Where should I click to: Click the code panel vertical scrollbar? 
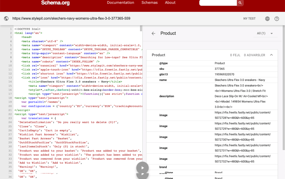pos(141,28)
